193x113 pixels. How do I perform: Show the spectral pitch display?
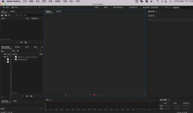pyautogui.click(x=30, y=8)
